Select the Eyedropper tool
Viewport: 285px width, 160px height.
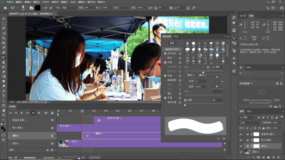click(4, 48)
